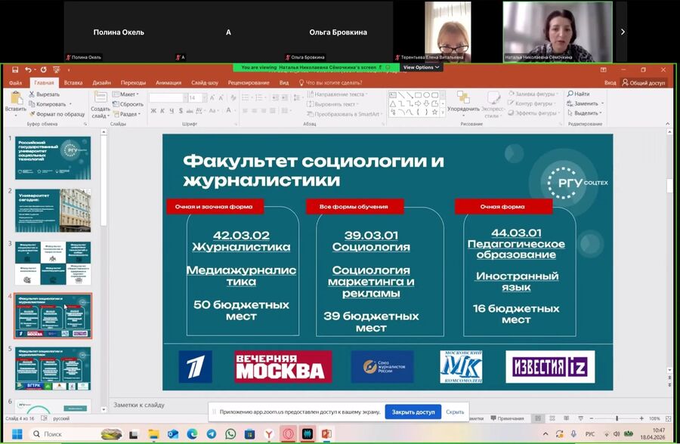Click the PowerPoint icon in the taskbar
This screenshot has height=444, width=680.
click(x=326, y=434)
